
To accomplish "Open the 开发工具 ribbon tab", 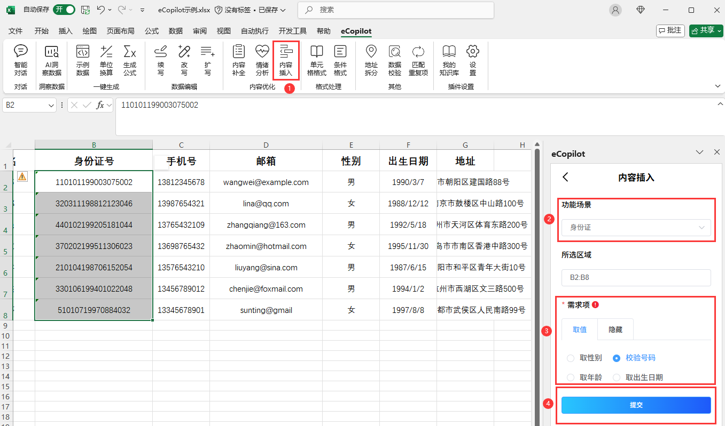I will 292,31.
